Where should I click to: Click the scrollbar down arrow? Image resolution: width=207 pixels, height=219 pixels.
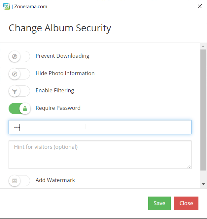click(203, 184)
